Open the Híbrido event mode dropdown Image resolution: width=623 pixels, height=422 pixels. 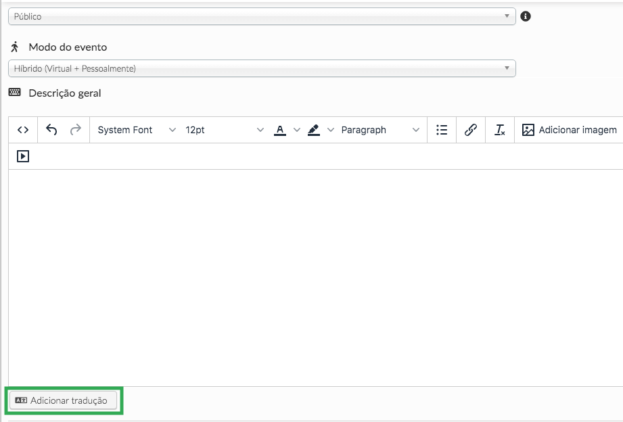[262, 68]
